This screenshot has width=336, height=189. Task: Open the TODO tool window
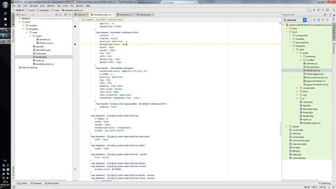[x=22, y=183]
